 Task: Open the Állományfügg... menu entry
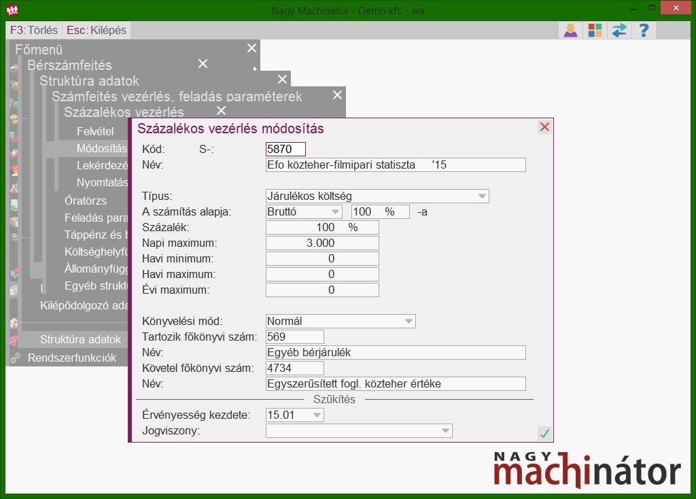coord(96,269)
